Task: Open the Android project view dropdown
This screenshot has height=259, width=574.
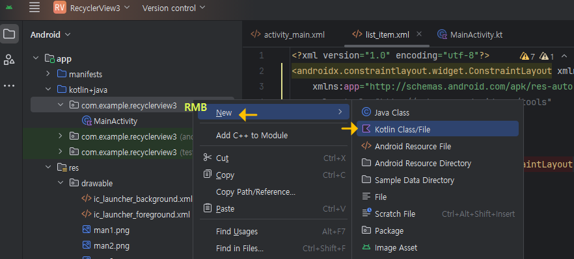Action: pyautogui.click(x=51, y=34)
